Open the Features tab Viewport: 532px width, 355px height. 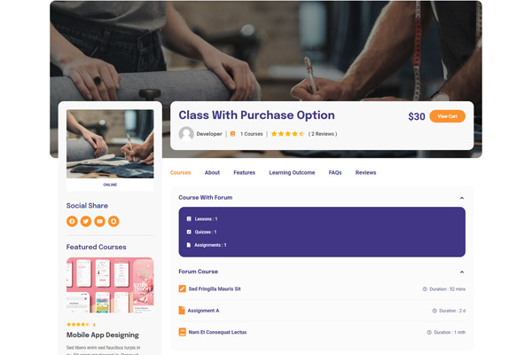245,172
